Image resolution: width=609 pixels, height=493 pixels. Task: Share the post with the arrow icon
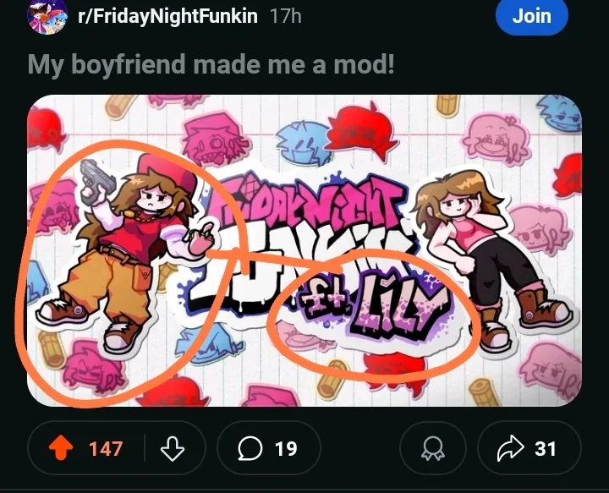(511, 448)
